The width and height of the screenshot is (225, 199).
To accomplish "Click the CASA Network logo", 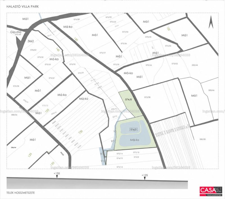I will click(x=211, y=191).
